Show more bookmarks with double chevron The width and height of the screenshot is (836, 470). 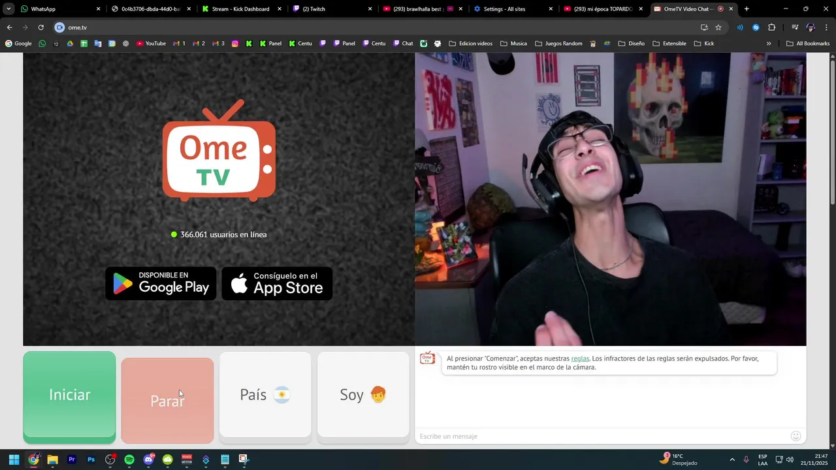point(769,44)
